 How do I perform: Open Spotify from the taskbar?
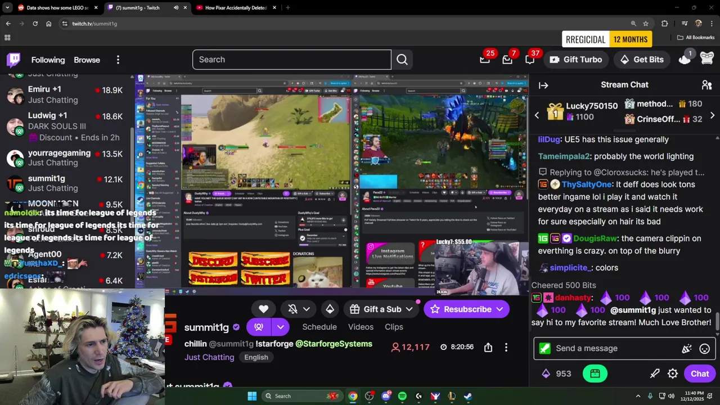pyautogui.click(x=402, y=396)
